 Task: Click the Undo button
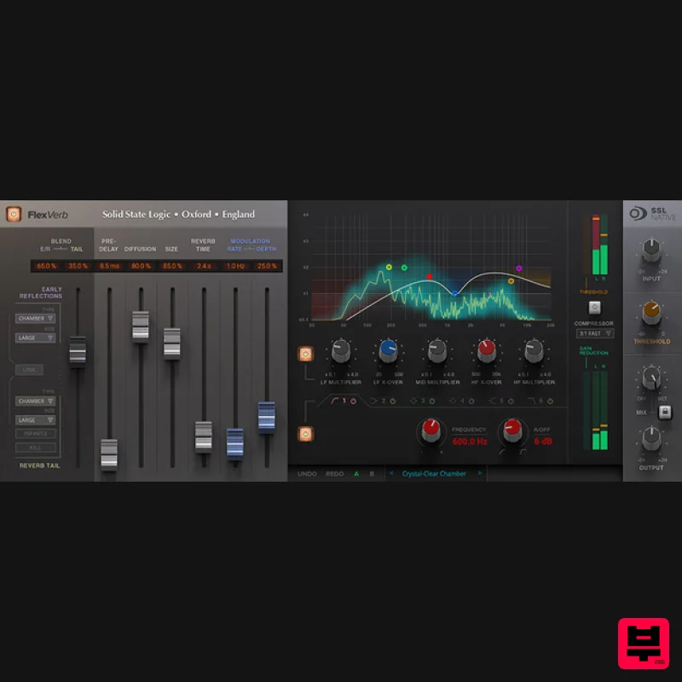[305, 473]
